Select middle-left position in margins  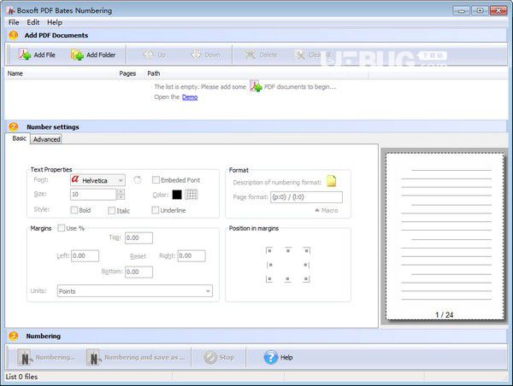pos(269,265)
